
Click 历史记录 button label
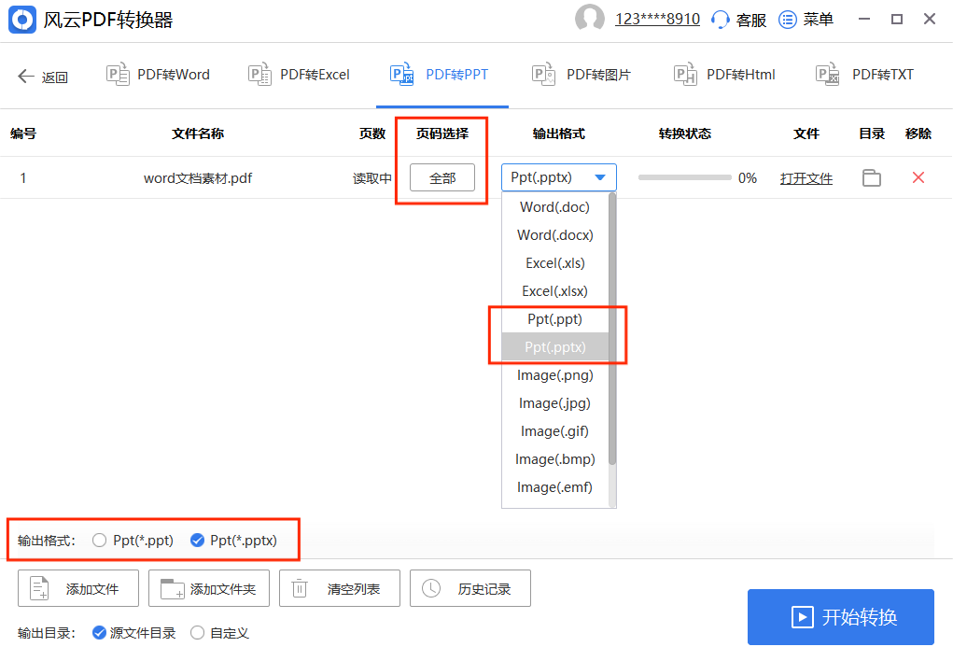484,588
